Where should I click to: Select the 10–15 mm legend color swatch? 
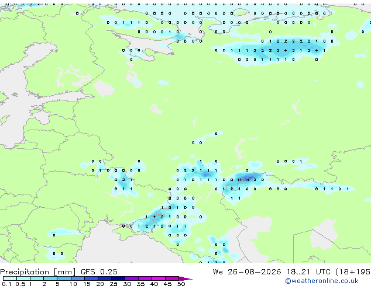click(x=78, y=278)
